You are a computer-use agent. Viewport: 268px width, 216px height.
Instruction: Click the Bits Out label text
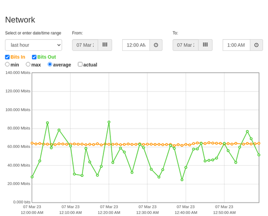click(x=47, y=57)
